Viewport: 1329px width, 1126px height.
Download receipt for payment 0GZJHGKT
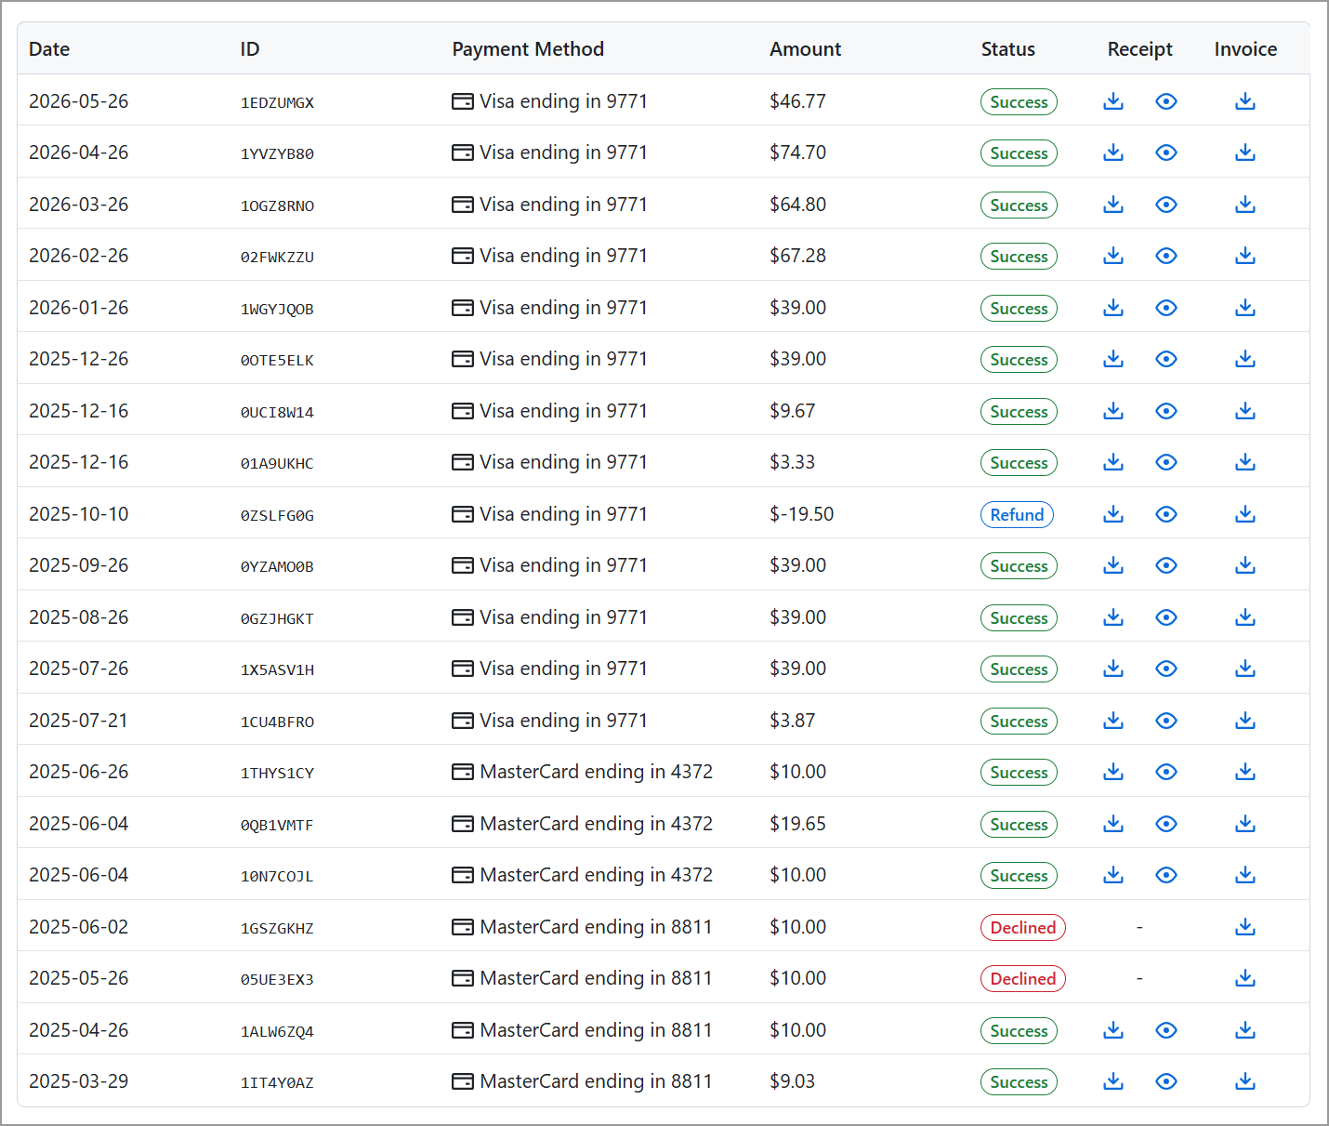click(1113, 617)
